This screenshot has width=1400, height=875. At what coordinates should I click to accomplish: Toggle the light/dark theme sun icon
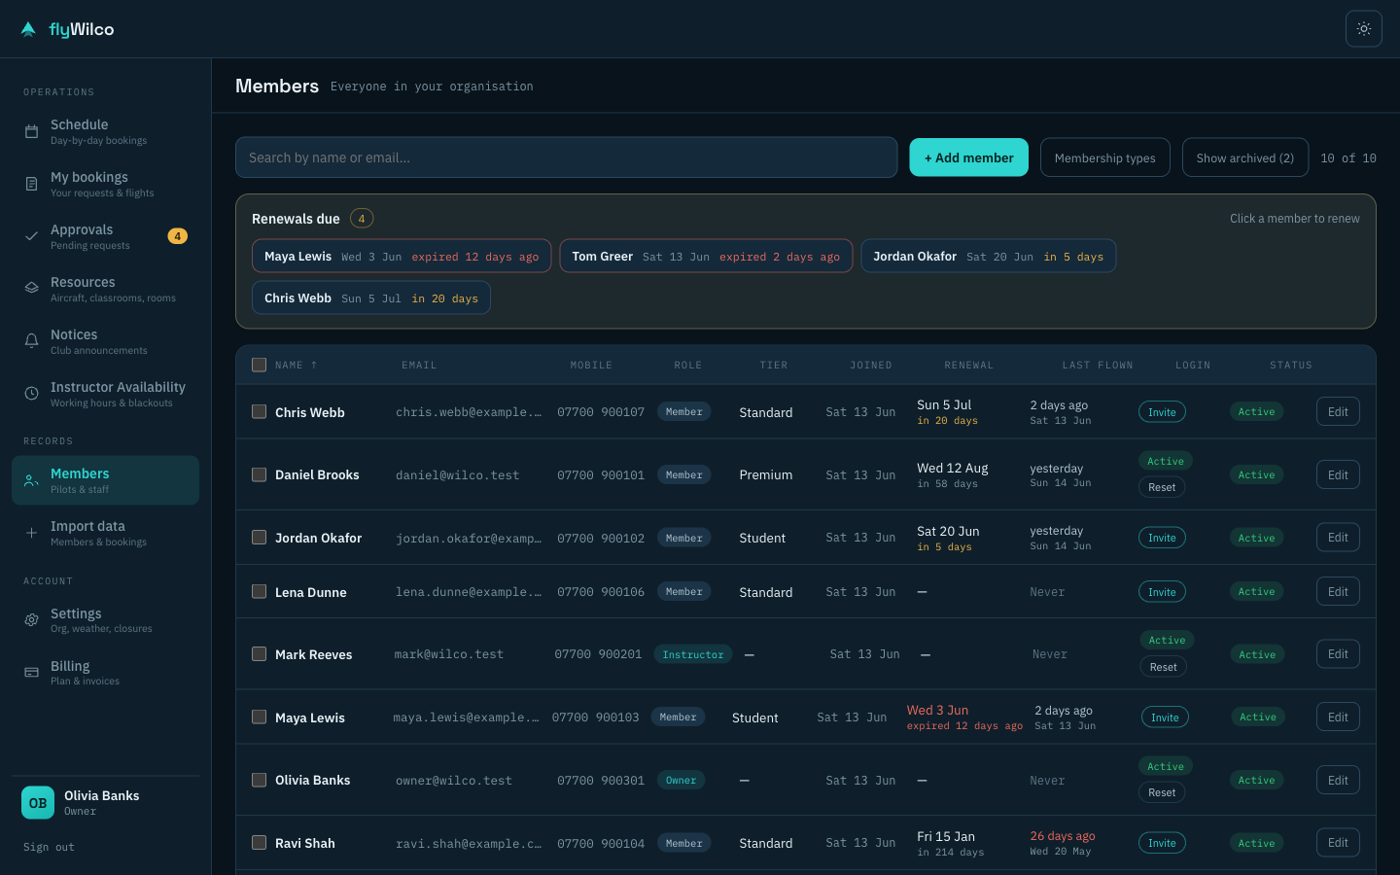point(1364,29)
